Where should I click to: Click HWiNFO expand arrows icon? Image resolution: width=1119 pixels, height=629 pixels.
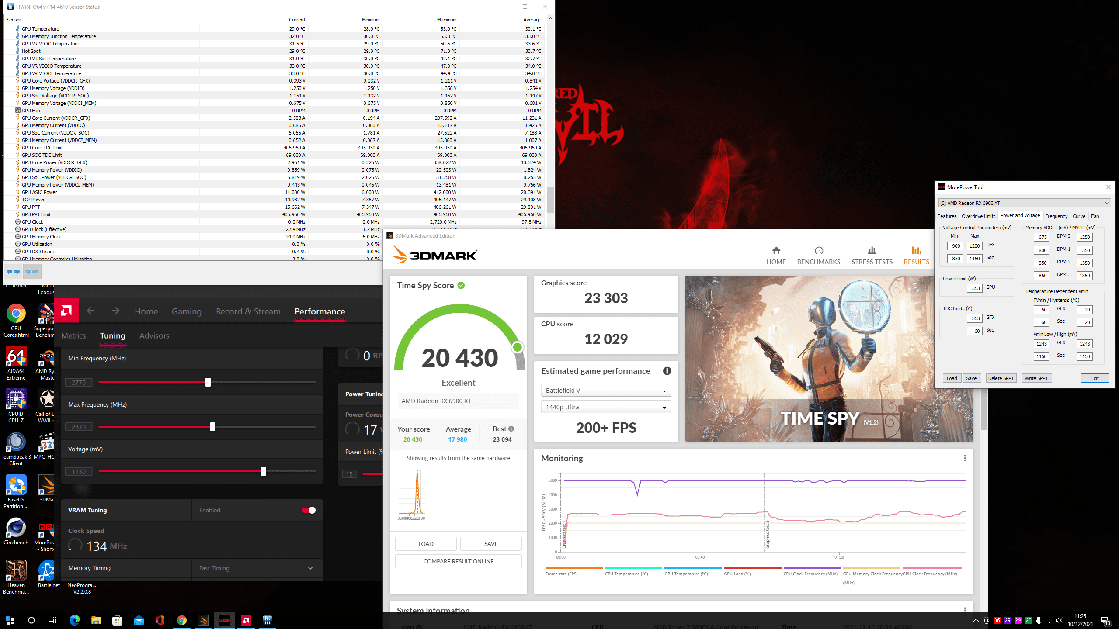(x=13, y=272)
